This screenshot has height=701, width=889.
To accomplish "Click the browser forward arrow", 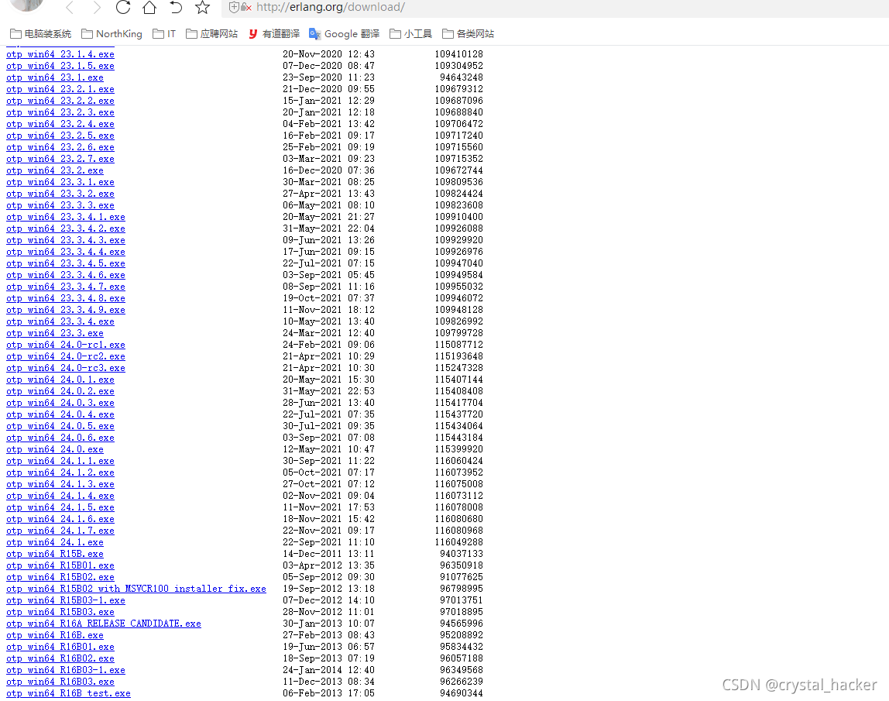I will [96, 8].
